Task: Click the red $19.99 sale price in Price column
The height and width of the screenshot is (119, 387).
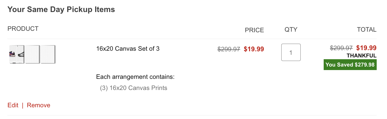Action: click(x=254, y=49)
